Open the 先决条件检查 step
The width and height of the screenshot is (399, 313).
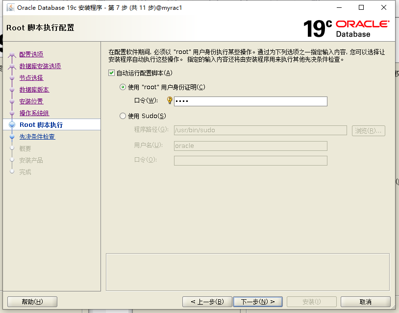click(x=37, y=137)
